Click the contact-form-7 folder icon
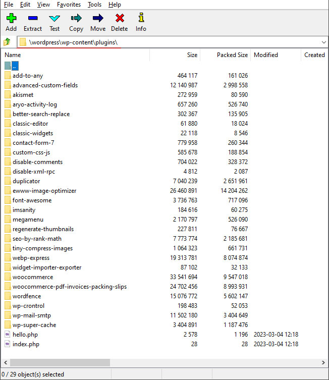This screenshot has width=329, height=380. 8,143
